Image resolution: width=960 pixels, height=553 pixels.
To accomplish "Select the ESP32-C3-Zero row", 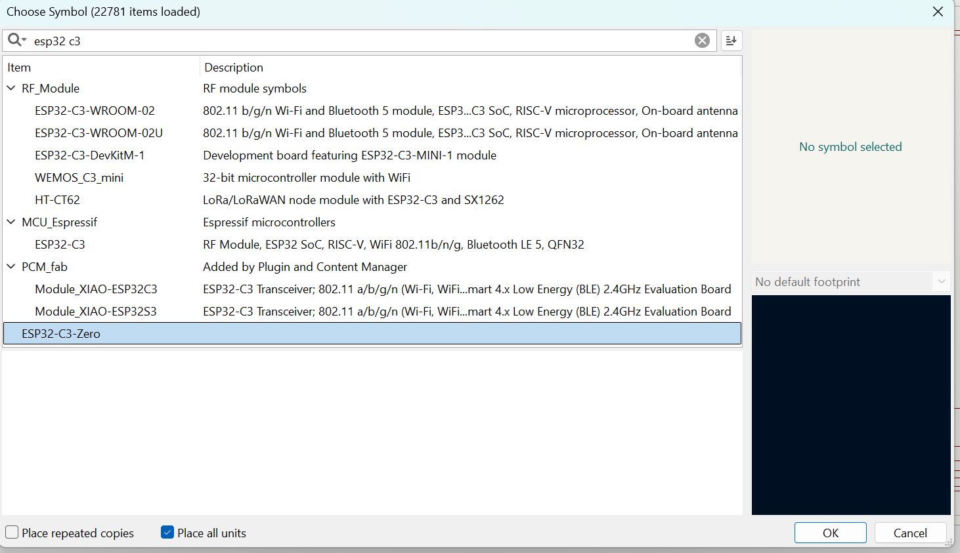I will pyautogui.click(x=372, y=333).
